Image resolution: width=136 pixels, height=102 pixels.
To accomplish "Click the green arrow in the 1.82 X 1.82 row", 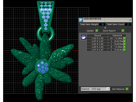I will pos(125,44).
